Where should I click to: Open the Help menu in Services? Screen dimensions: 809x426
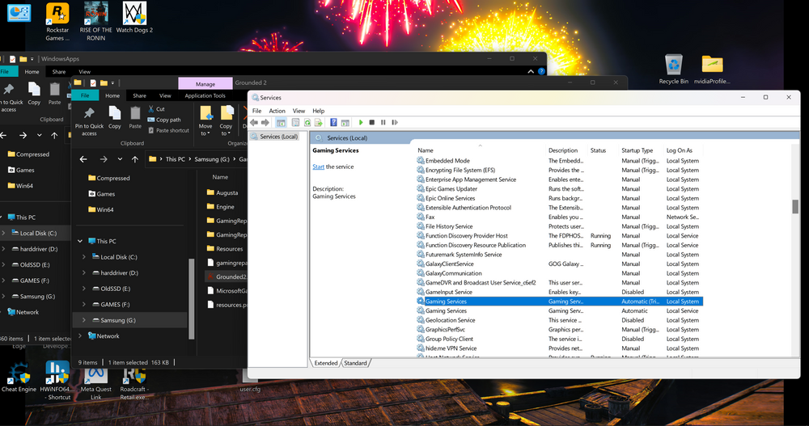click(318, 111)
